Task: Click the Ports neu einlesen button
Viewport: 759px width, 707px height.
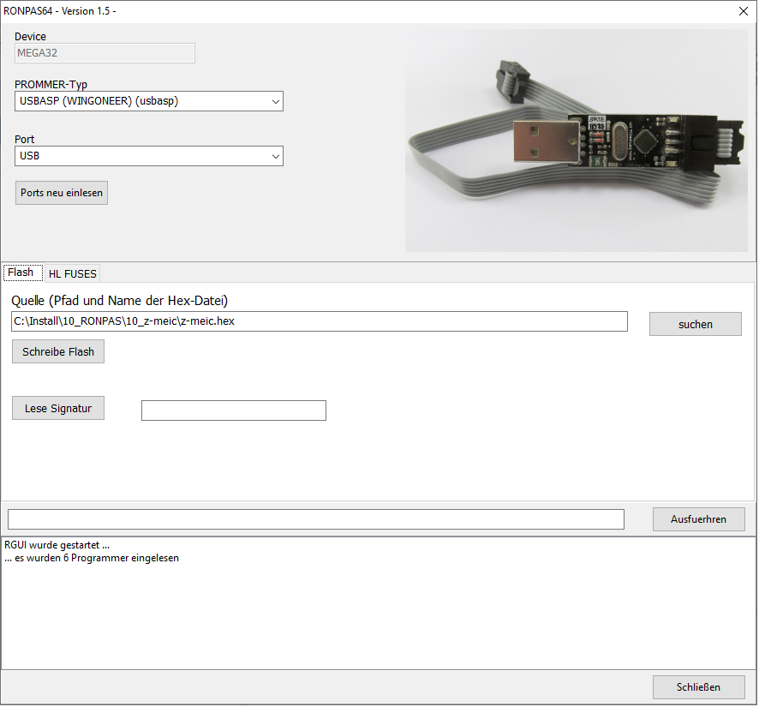Action: pos(62,193)
